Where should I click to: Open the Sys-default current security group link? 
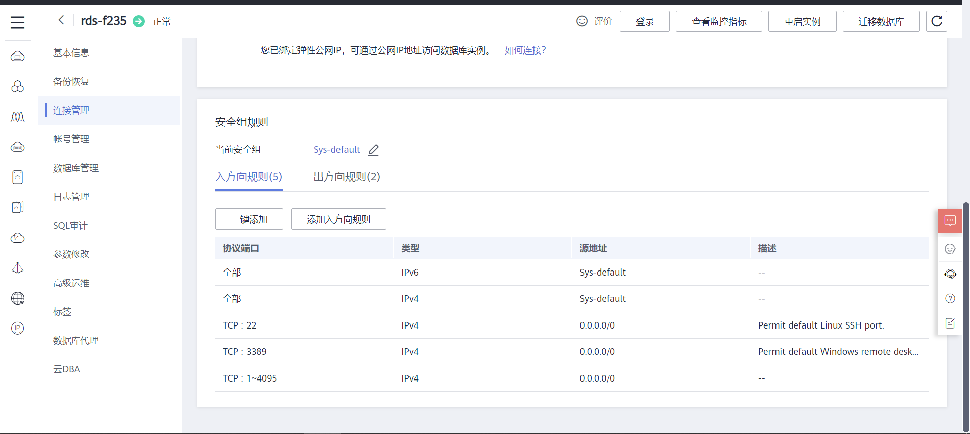click(336, 150)
